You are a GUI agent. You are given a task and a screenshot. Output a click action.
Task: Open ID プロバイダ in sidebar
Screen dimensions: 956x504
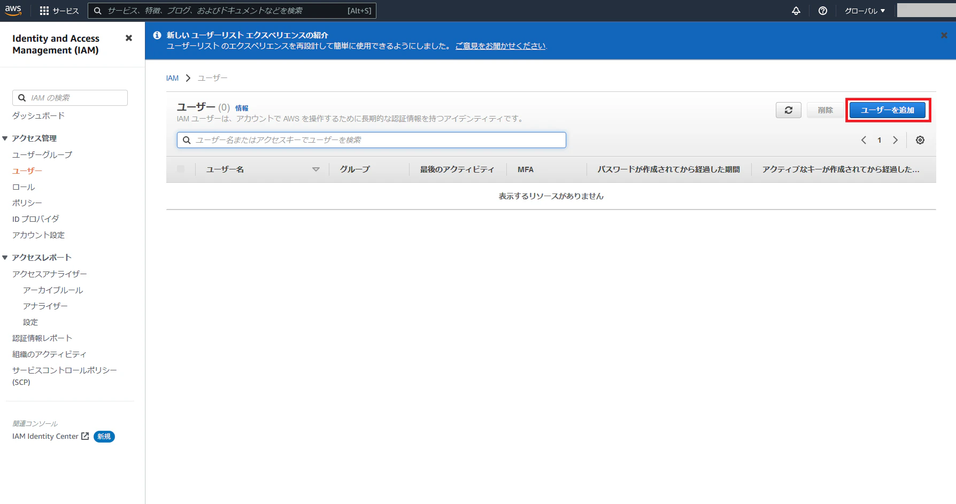tap(36, 219)
